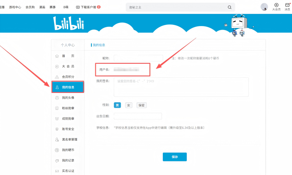
Task: Open 会员购 in the top navigation
Action: [30, 7]
